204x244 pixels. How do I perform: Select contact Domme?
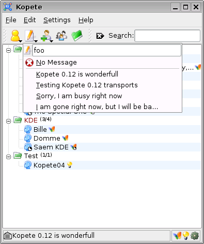click(46, 139)
